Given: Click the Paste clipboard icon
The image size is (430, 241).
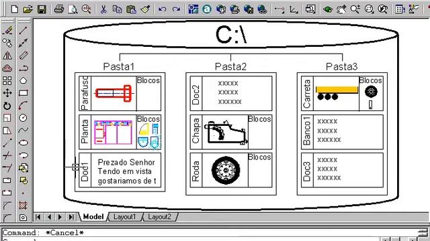Looking at the screenshot, I should (131, 9).
